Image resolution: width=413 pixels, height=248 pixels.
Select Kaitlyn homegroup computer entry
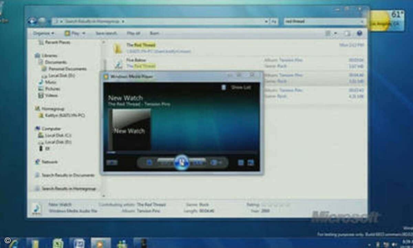point(62,115)
